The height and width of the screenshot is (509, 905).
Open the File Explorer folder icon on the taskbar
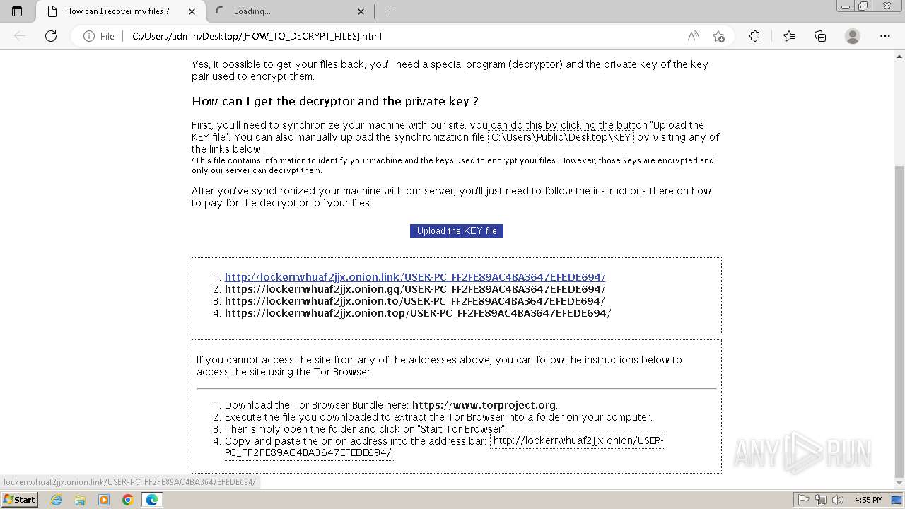point(80,500)
